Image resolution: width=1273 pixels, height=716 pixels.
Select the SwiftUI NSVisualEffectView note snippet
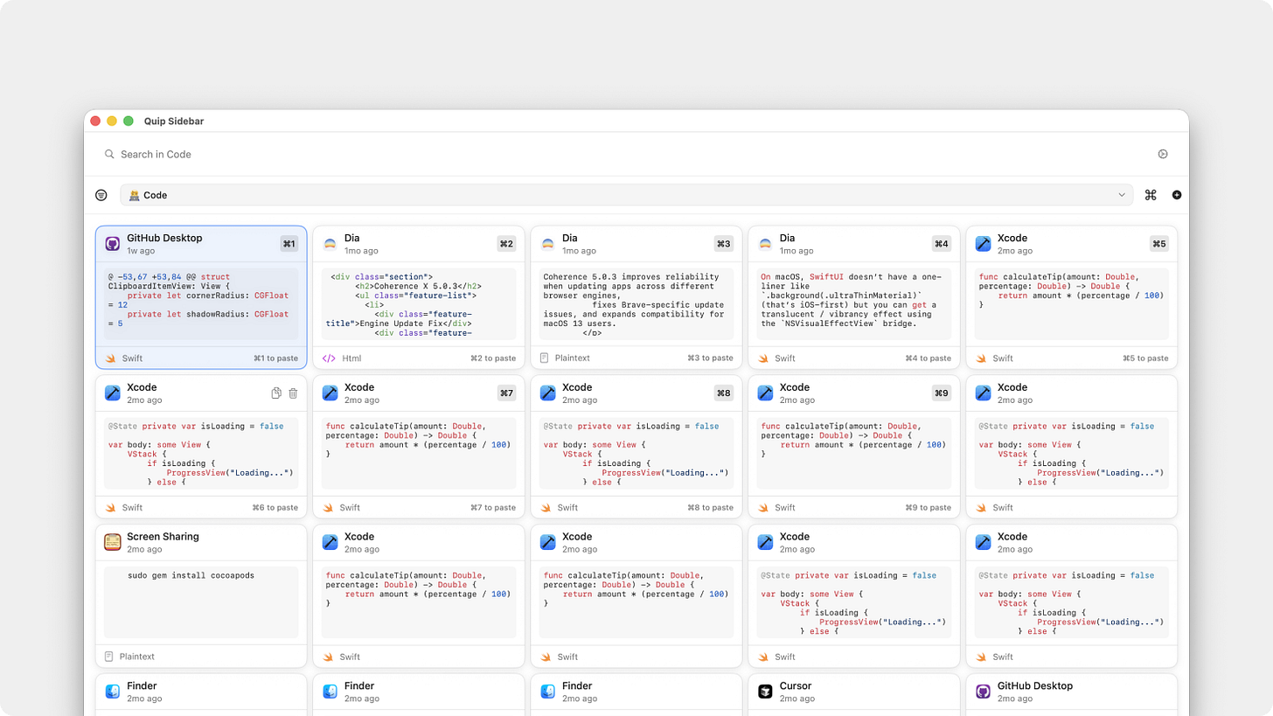click(x=853, y=304)
